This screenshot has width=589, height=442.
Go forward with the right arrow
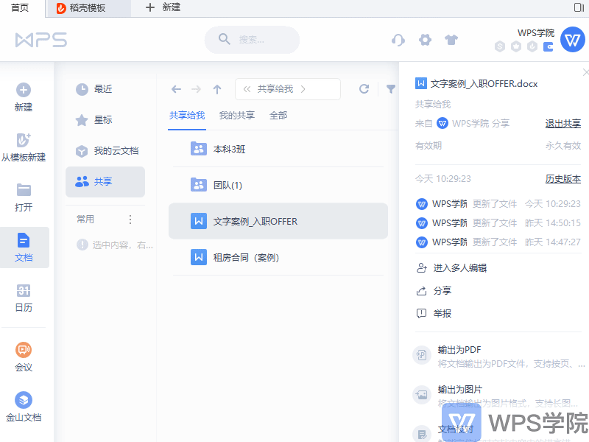click(196, 89)
